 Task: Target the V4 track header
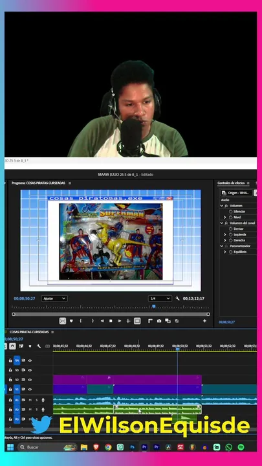pos(17,361)
